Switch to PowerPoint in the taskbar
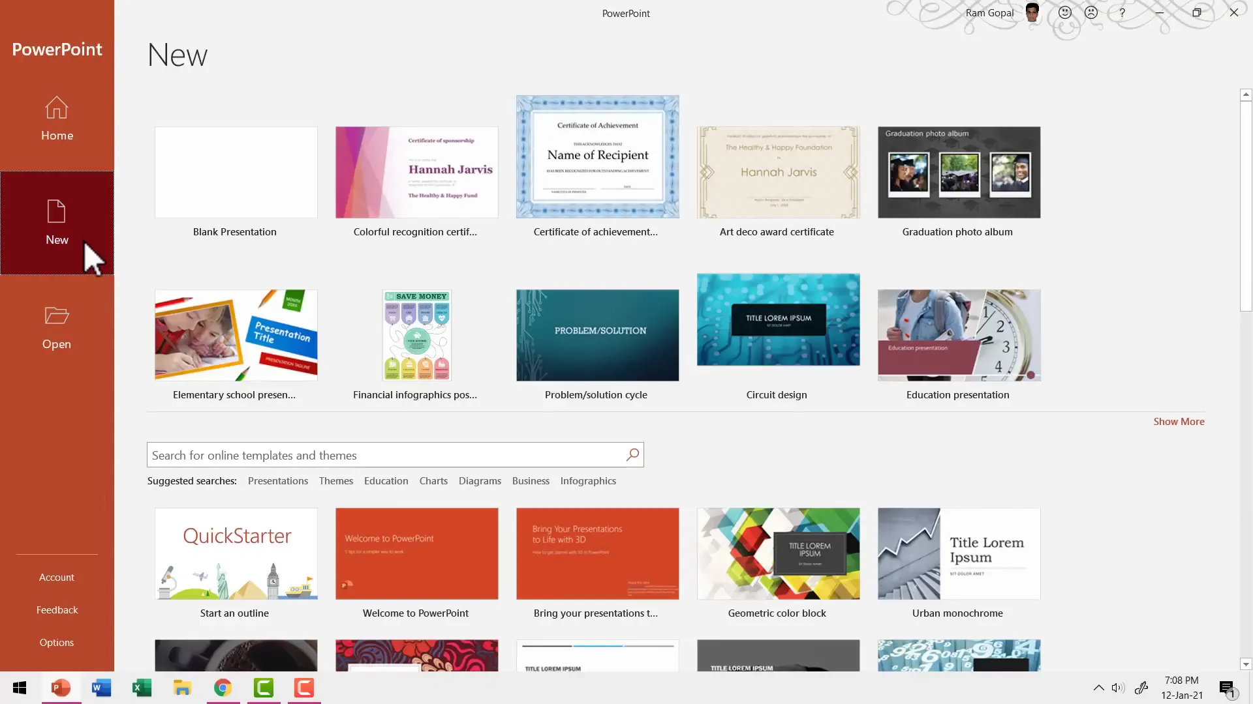 [x=61, y=688]
